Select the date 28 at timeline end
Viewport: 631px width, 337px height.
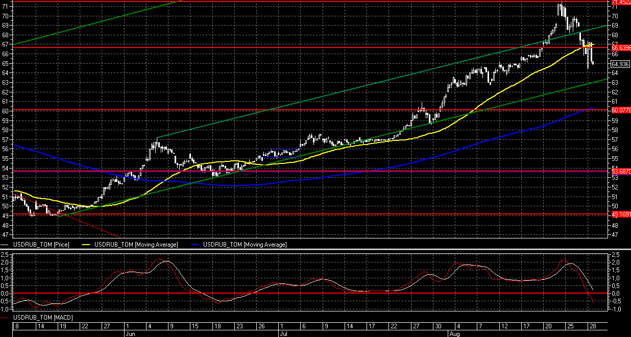tap(591, 326)
